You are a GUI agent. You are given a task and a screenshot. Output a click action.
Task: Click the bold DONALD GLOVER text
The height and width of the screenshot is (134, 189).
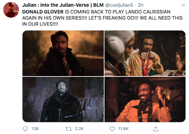(43, 12)
